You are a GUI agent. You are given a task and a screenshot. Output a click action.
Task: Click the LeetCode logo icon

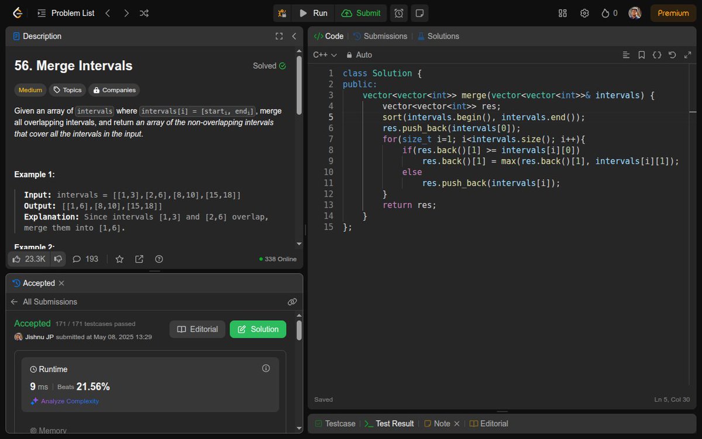[x=18, y=13]
